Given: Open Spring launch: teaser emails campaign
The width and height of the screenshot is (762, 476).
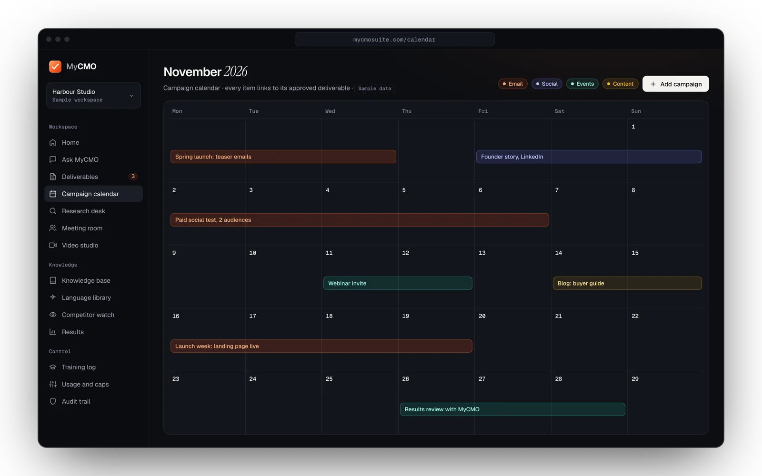Looking at the screenshot, I should coord(283,157).
